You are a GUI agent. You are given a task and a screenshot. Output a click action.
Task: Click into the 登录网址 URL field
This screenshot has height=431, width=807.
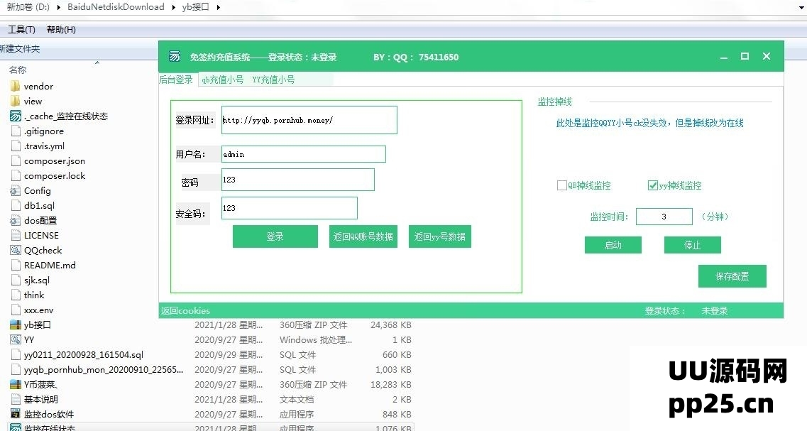point(308,120)
